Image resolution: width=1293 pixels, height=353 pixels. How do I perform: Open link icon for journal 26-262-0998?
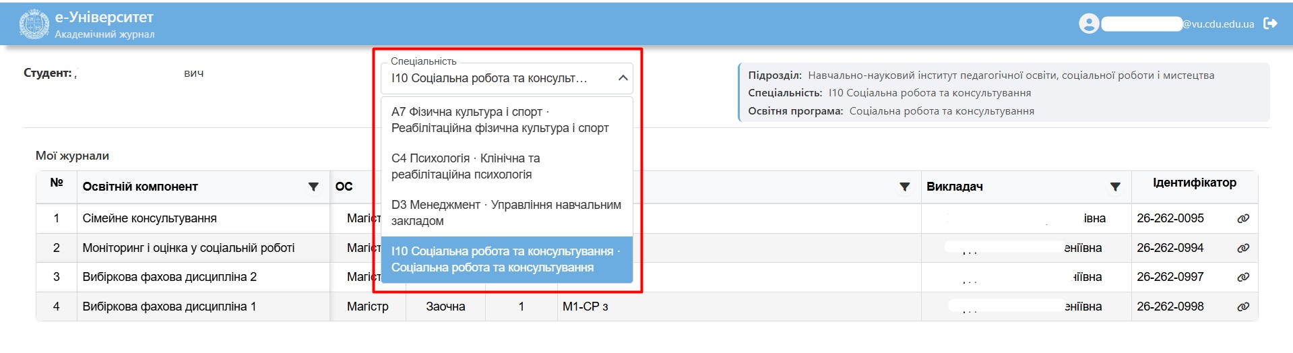point(1243,307)
